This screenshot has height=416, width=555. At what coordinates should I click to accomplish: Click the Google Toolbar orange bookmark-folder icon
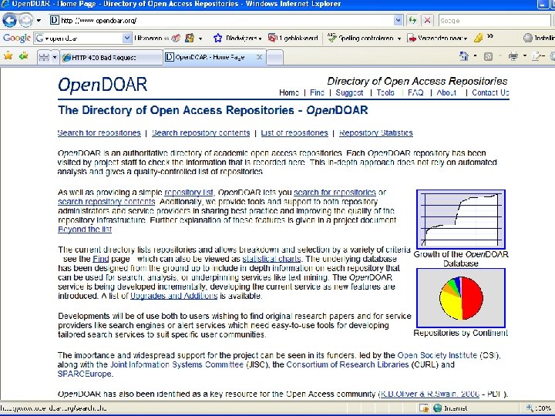[190, 38]
